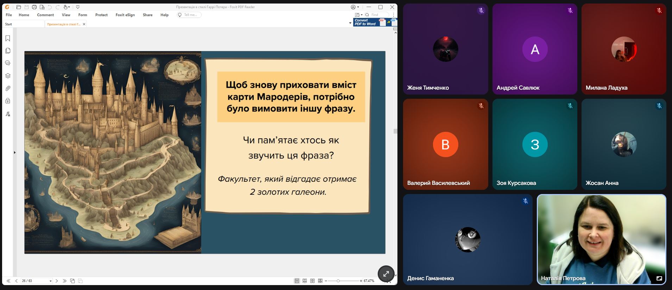Open the Hand tool dropdown arrow
Image resolution: width=672 pixels, height=290 pixels.
point(69,7)
